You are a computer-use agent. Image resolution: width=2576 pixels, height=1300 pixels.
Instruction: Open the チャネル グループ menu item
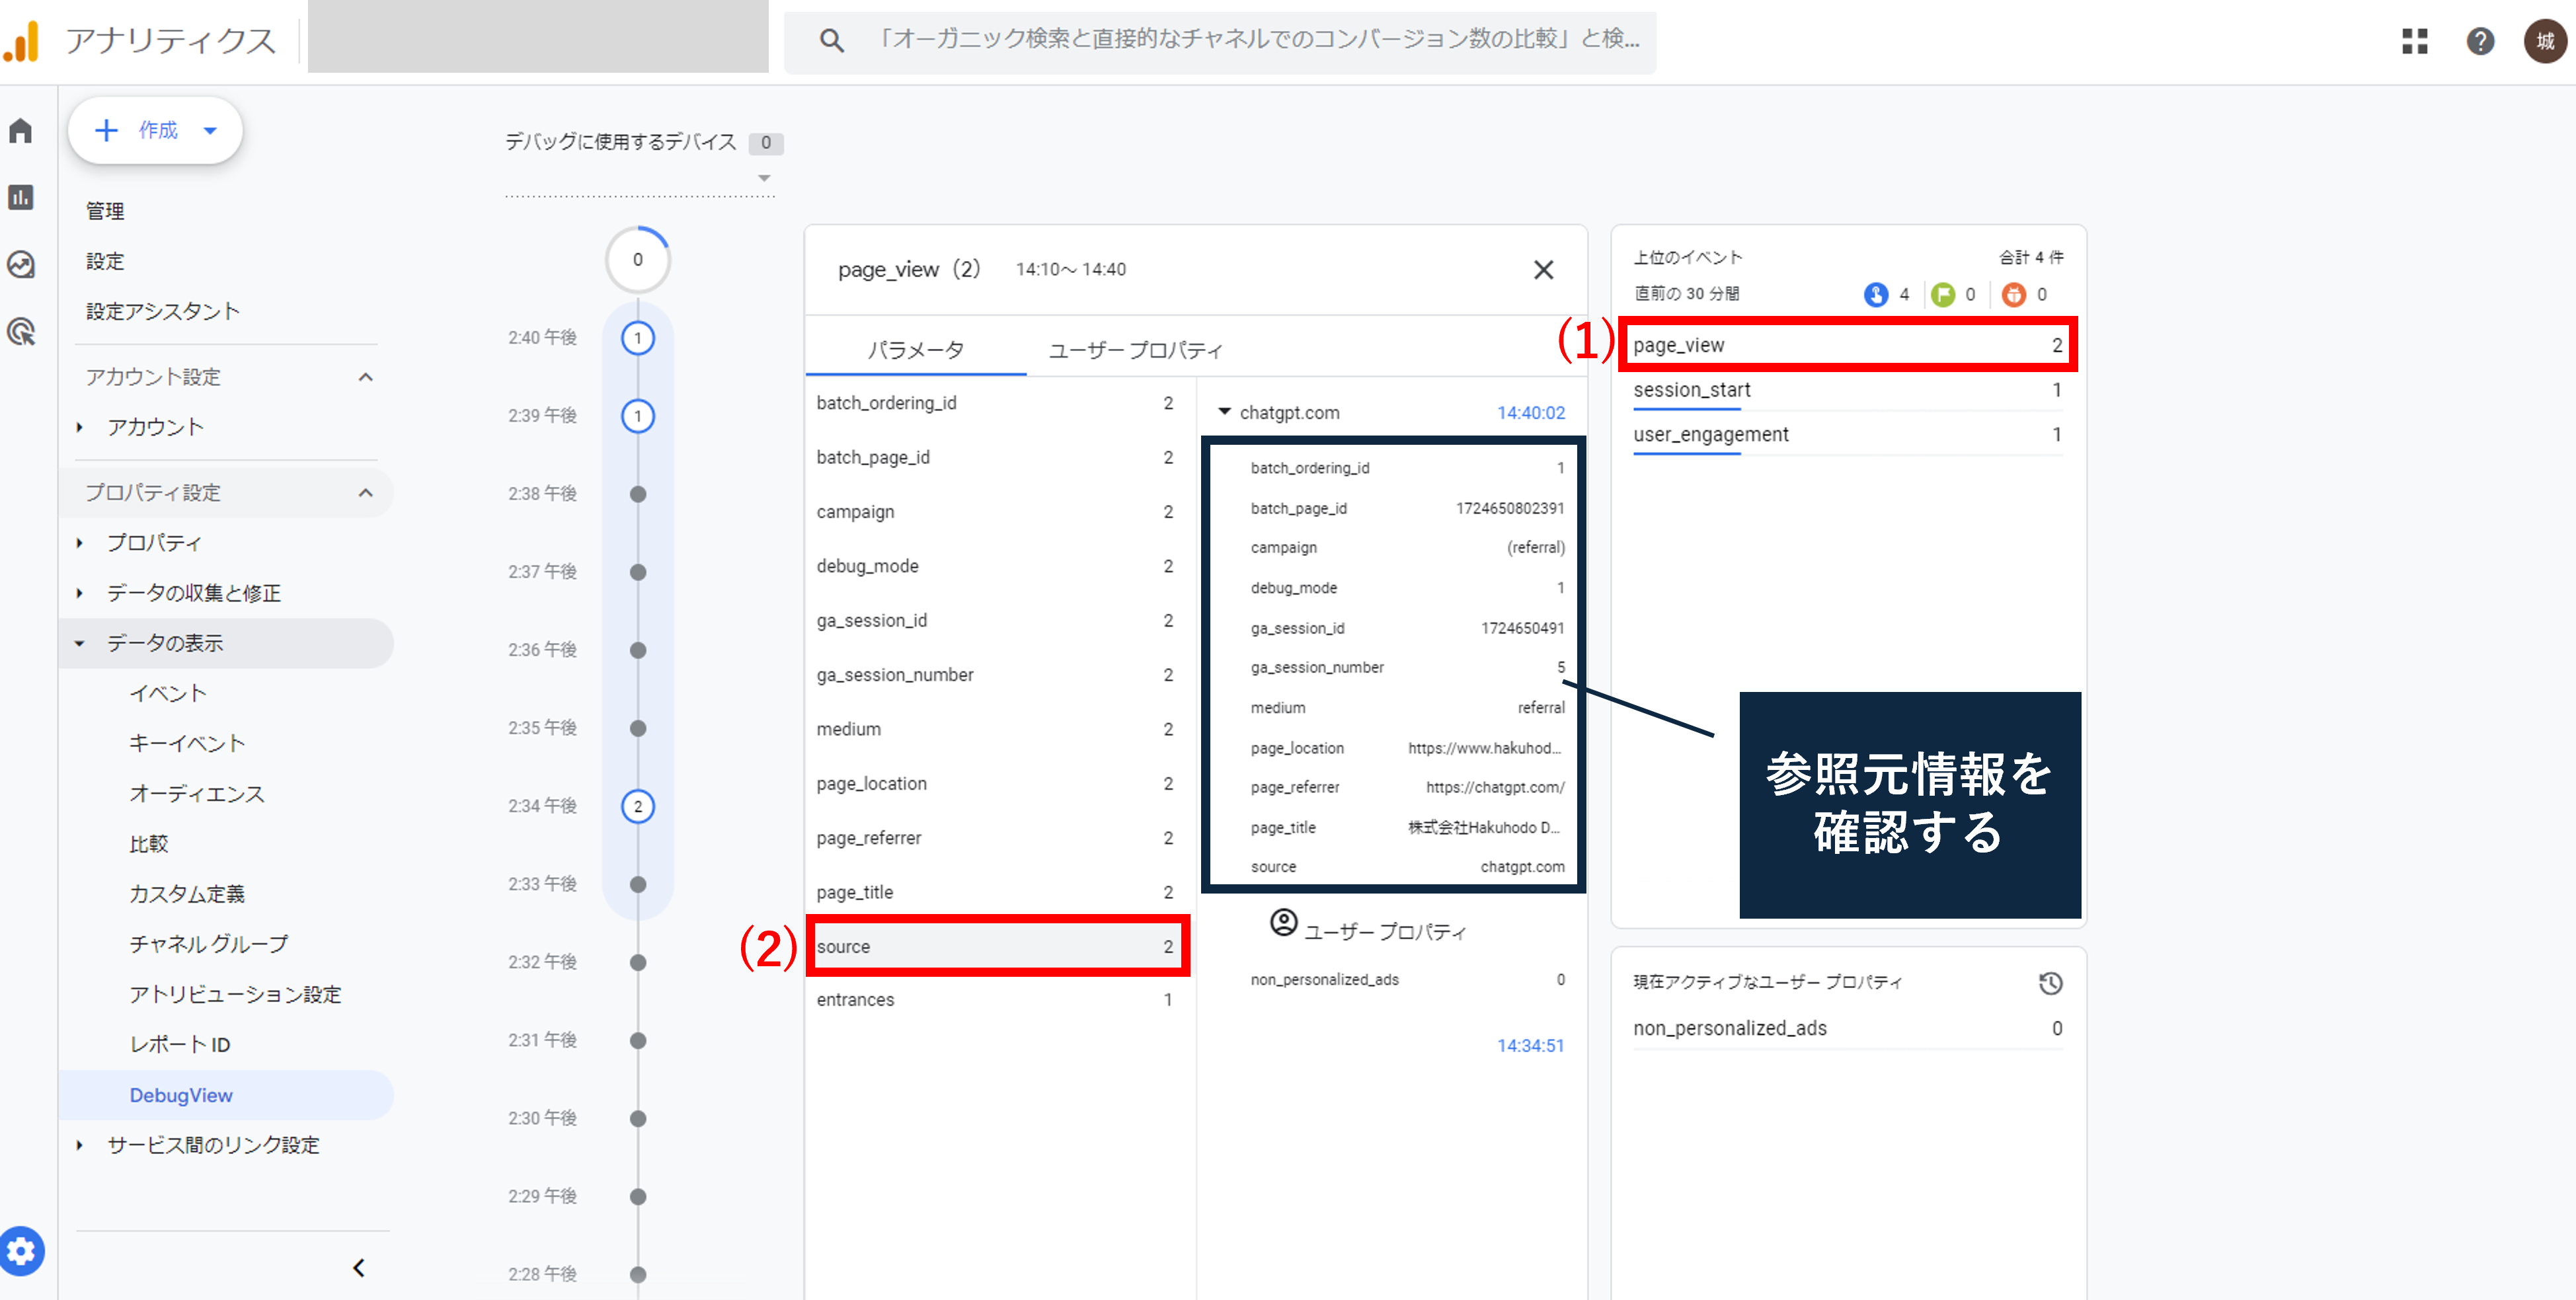[208, 944]
